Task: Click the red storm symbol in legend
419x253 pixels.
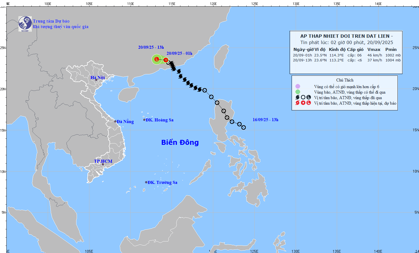Action: coord(297,103)
